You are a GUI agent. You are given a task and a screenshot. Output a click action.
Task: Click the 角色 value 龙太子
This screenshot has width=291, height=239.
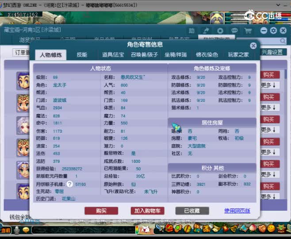coord(60,85)
